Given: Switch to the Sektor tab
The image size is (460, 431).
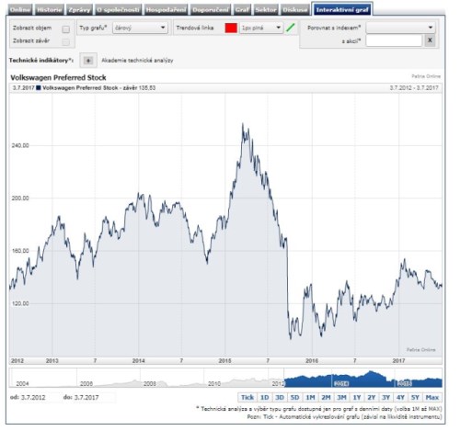Looking at the screenshot, I should pyautogui.click(x=266, y=10).
